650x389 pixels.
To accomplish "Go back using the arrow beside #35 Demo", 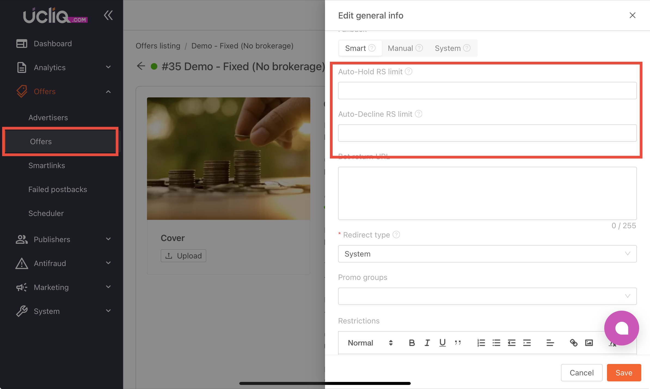I will [x=141, y=66].
